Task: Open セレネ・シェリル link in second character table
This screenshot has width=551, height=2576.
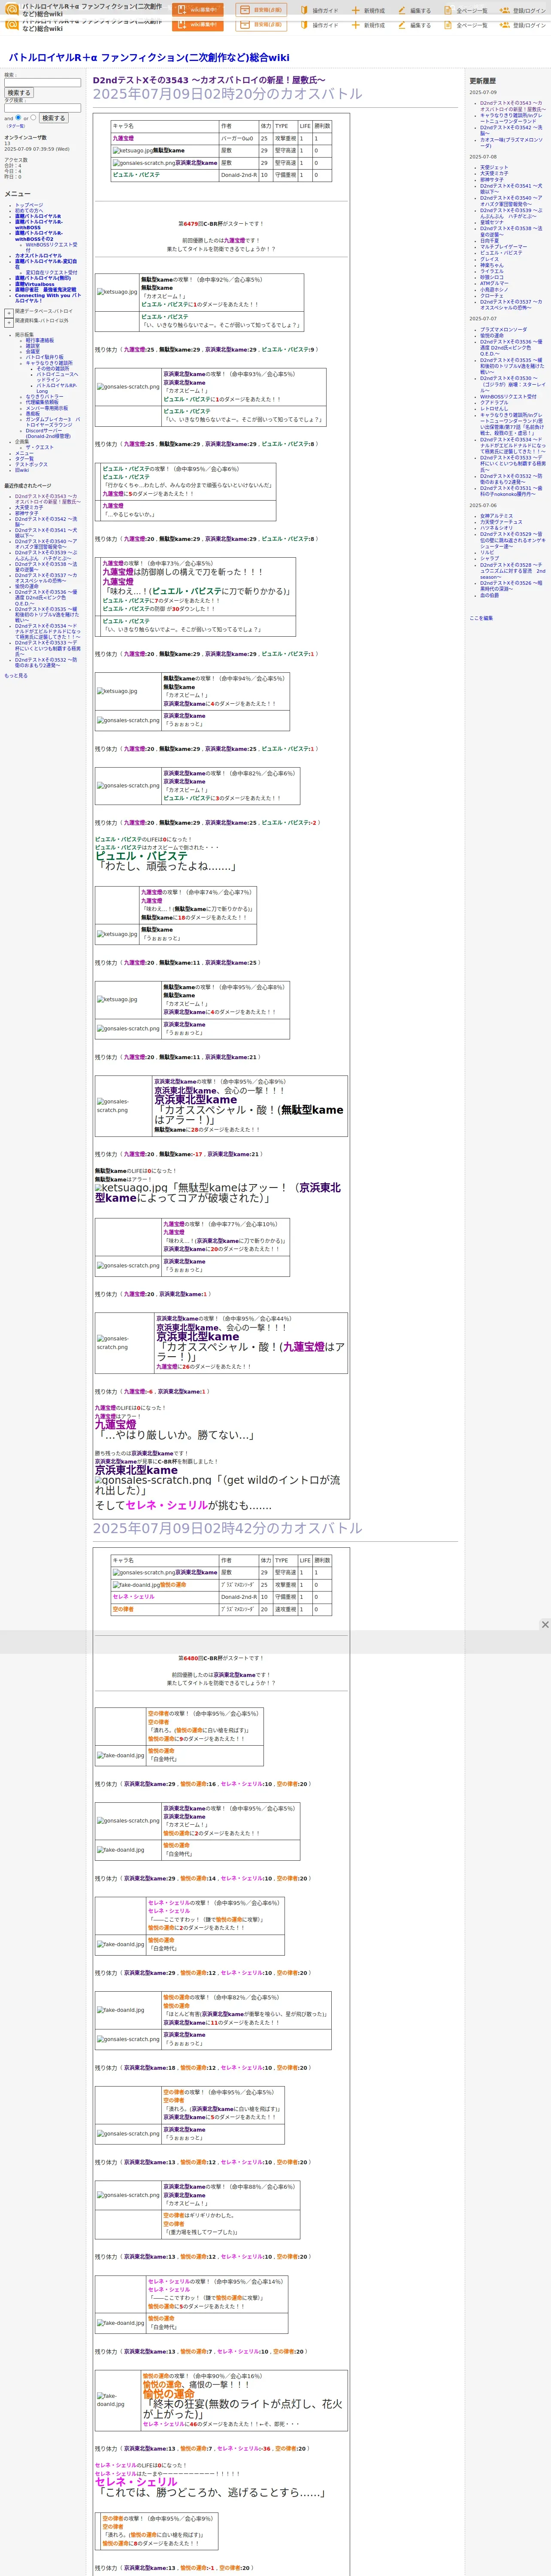Action: (134, 1597)
